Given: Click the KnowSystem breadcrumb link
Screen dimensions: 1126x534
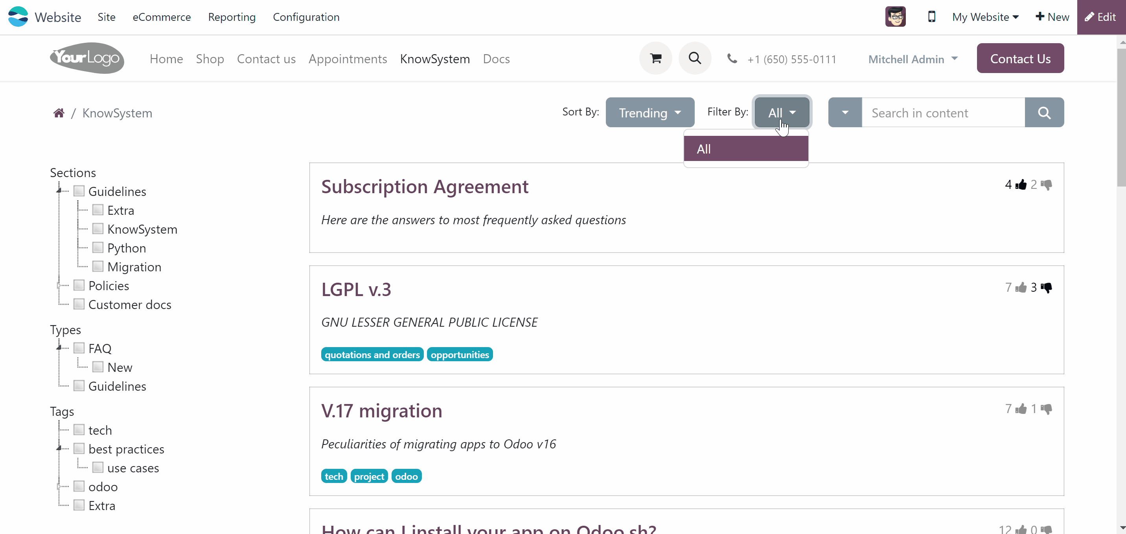Looking at the screenshot, I should click(117, 113).
